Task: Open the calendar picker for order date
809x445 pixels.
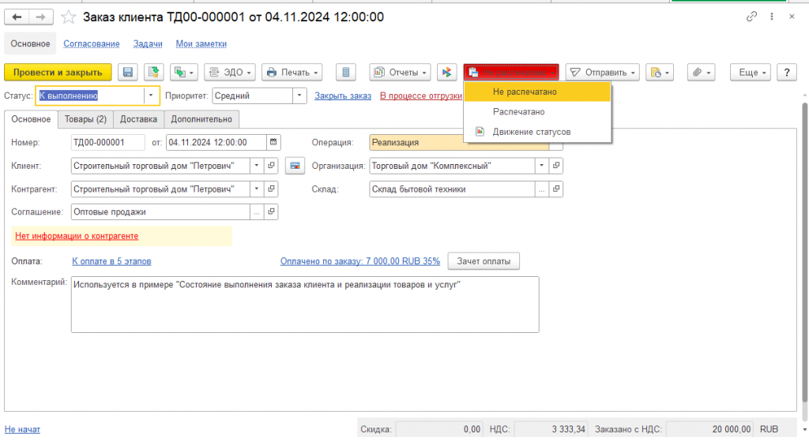Action: (273, 142)
